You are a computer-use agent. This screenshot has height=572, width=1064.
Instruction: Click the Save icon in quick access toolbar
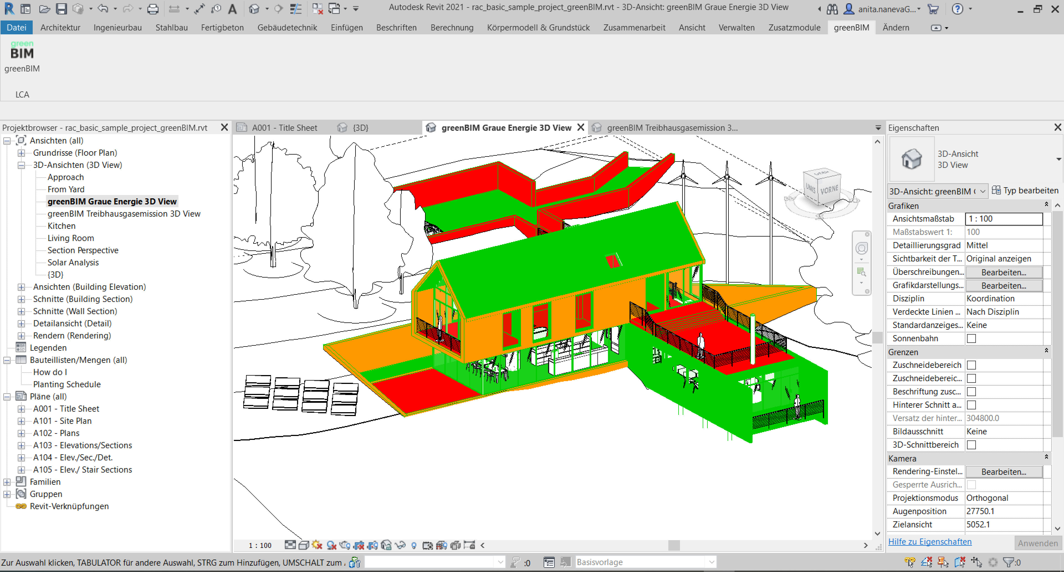(61, 9)
